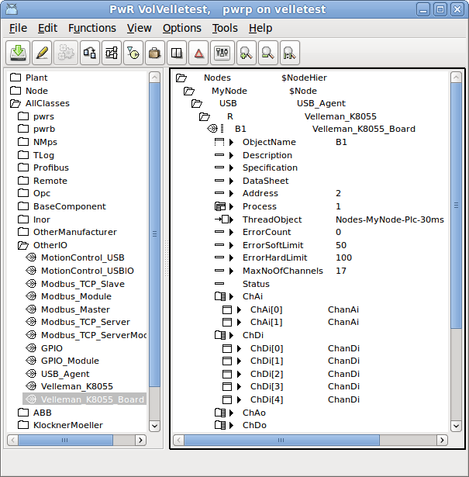Open the hierarchy diagram toolbar icon

[x=112, y=53]
